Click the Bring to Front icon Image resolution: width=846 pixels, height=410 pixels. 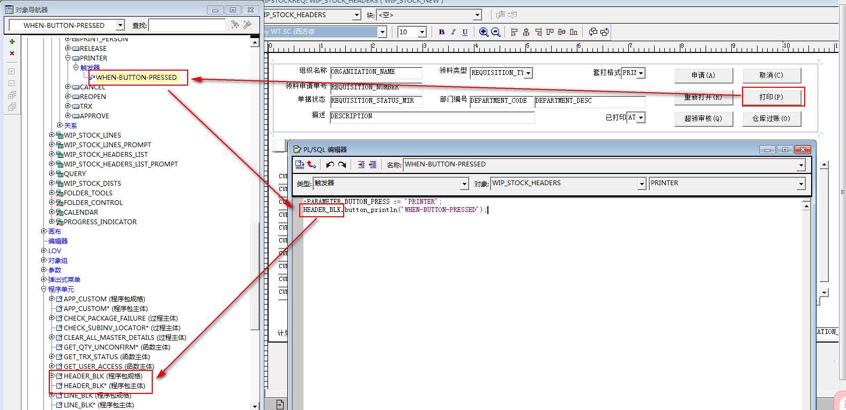592,32
